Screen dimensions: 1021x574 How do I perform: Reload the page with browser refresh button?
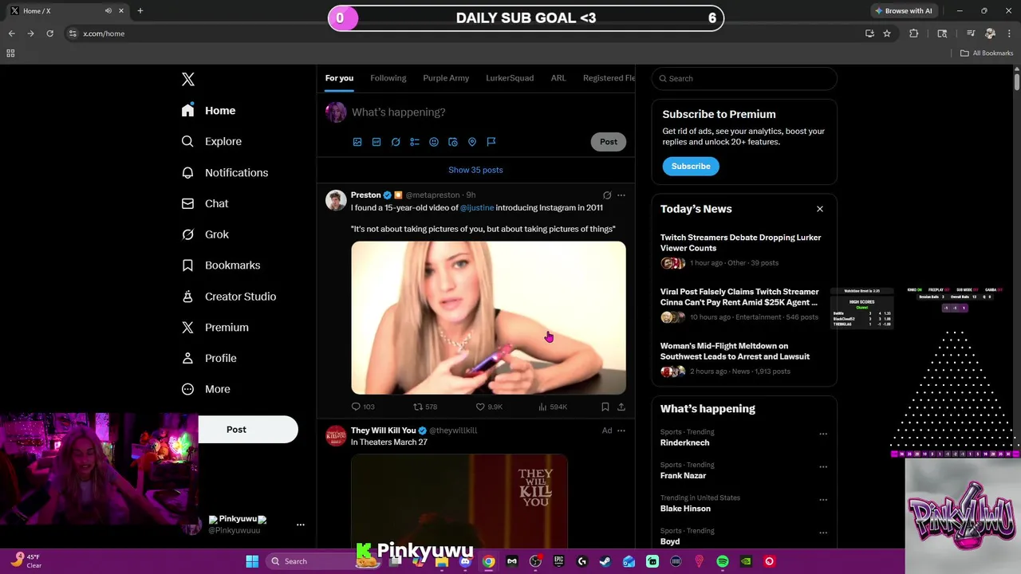pos(49,33)
